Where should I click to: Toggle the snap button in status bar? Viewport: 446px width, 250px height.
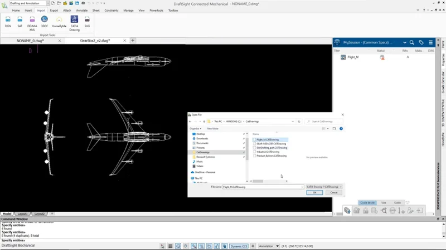(163, 246)
